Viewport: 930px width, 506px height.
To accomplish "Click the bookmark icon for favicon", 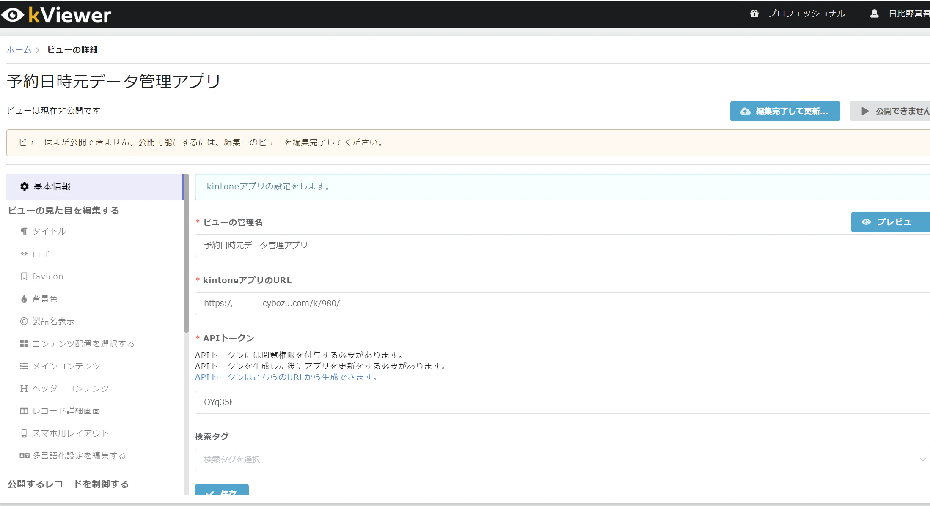I will click(24, 276).
